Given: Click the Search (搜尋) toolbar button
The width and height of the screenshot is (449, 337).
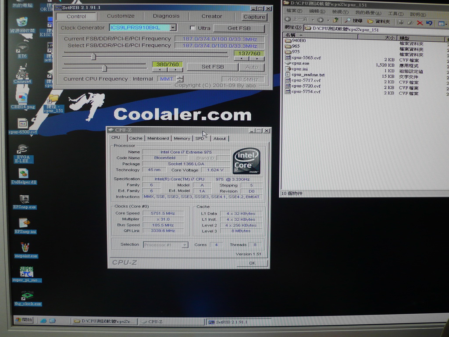Looking at the screenshot, I should point(354,20).
